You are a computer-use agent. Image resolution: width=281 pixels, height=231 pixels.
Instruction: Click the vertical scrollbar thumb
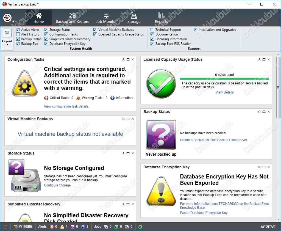[x=278, y=87]
